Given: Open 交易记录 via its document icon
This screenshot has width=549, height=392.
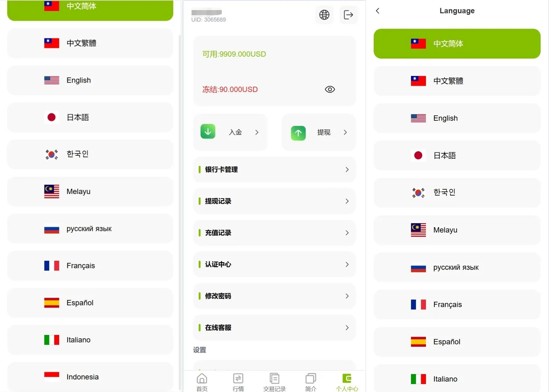Looking at the screenshot, I should 274,379.
